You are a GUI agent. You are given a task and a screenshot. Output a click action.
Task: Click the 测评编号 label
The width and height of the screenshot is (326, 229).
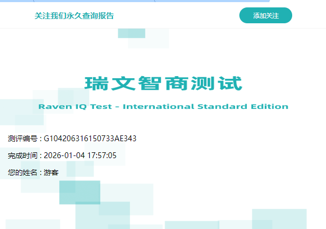(23, 139)
